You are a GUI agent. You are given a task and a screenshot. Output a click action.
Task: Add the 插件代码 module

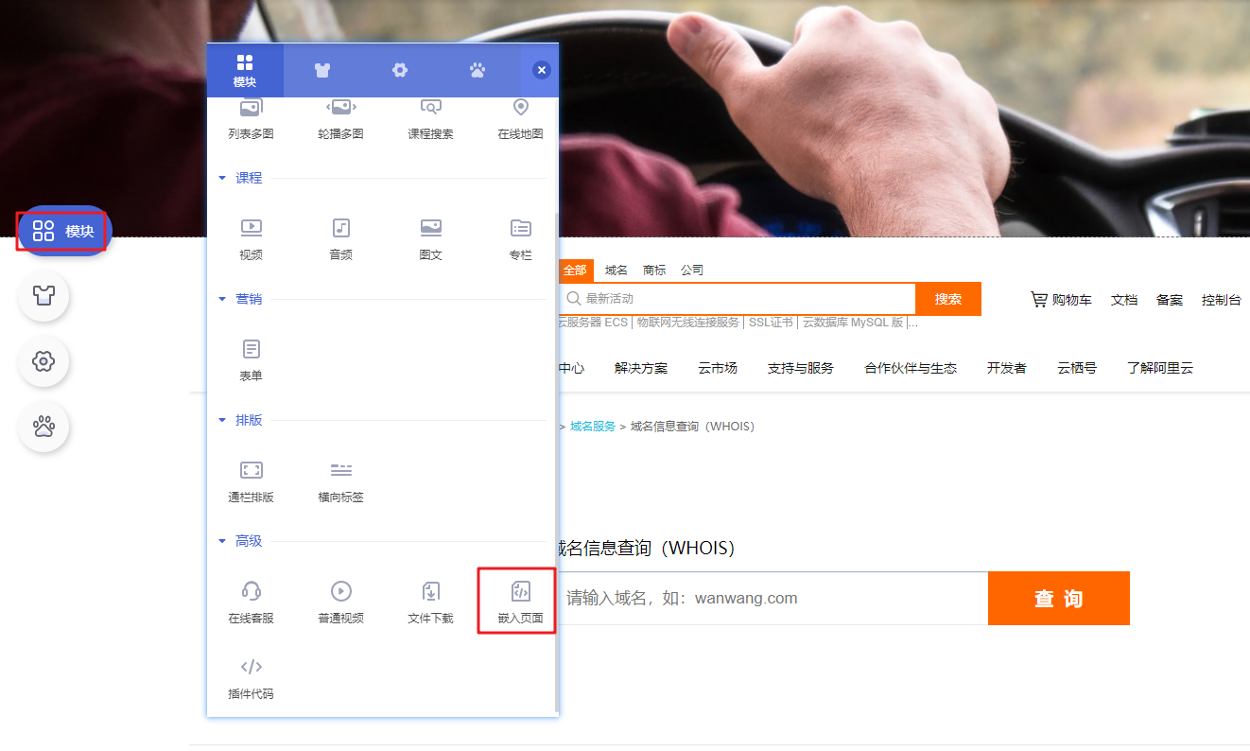coord(251,679)
